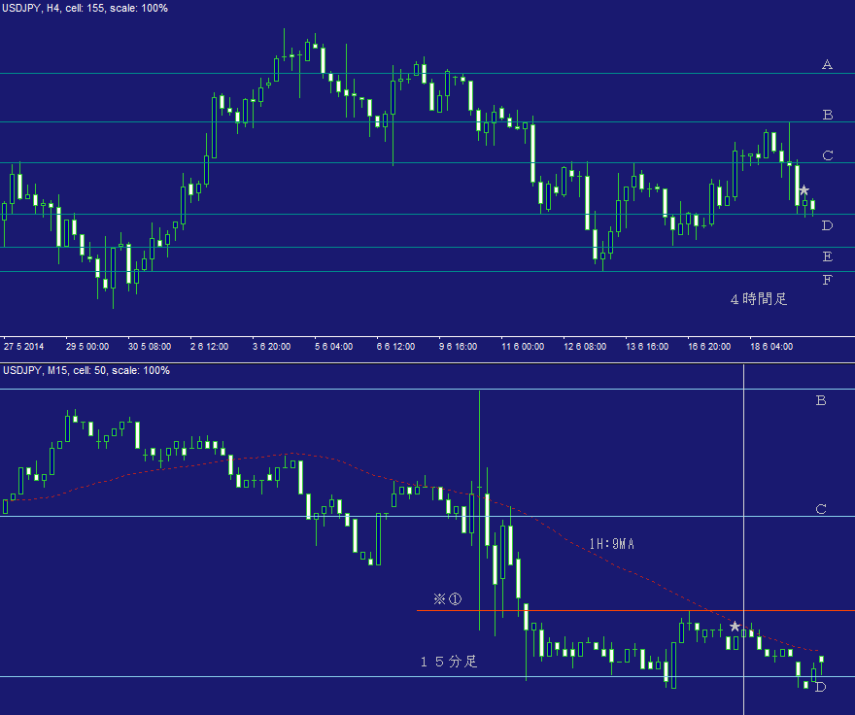Click the 16 6 20:00 time label
Viewport: 855px width, 715px height.
(x=709, y=346)
